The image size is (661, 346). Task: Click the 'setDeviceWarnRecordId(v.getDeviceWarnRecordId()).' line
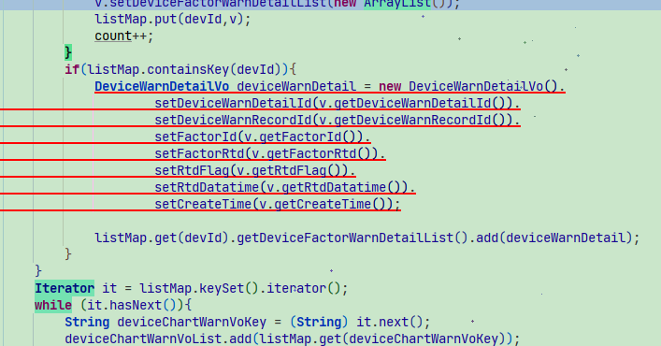coord(338,120)
